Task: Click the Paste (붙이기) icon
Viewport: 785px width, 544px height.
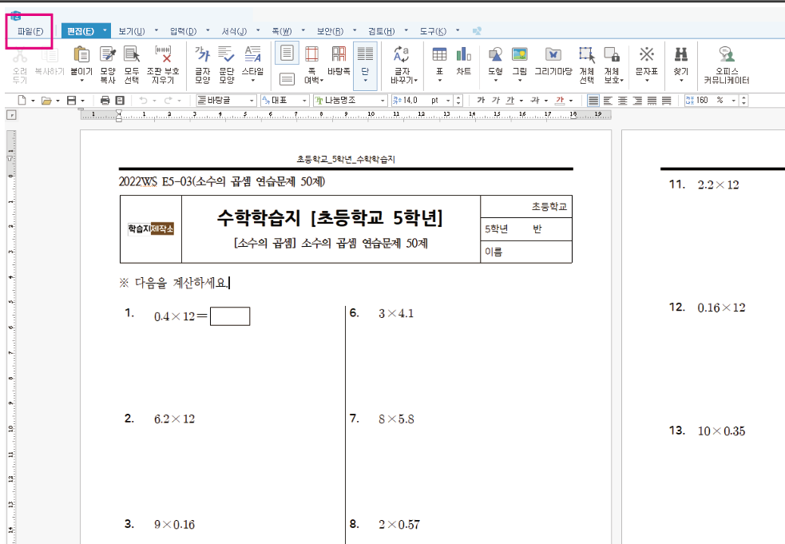Action: pos(81,54)
